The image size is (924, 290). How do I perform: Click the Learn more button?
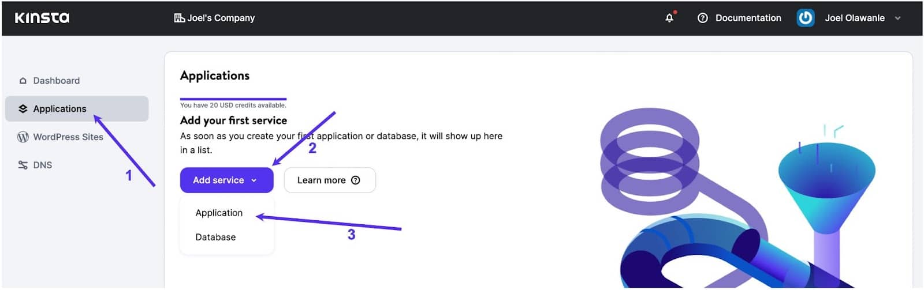(x=322, y=180)
